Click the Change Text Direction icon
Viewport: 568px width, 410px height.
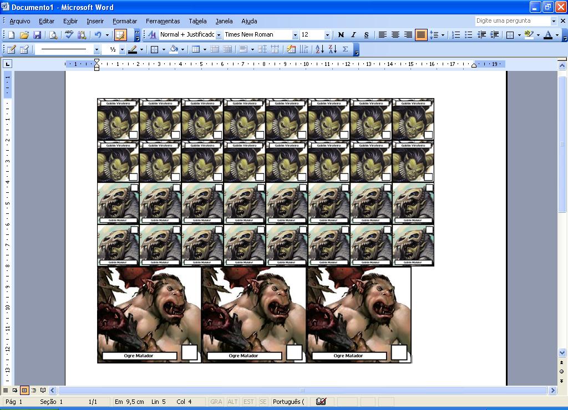(304, 49)
